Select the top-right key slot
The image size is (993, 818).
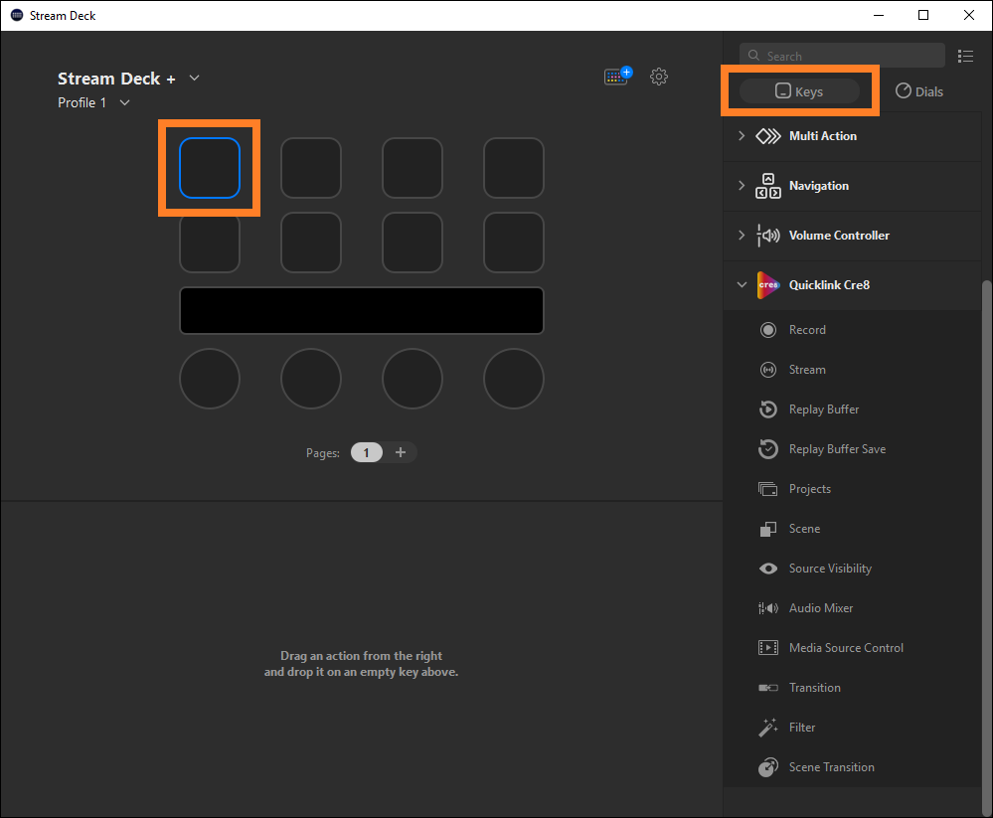tap(514, 168)
